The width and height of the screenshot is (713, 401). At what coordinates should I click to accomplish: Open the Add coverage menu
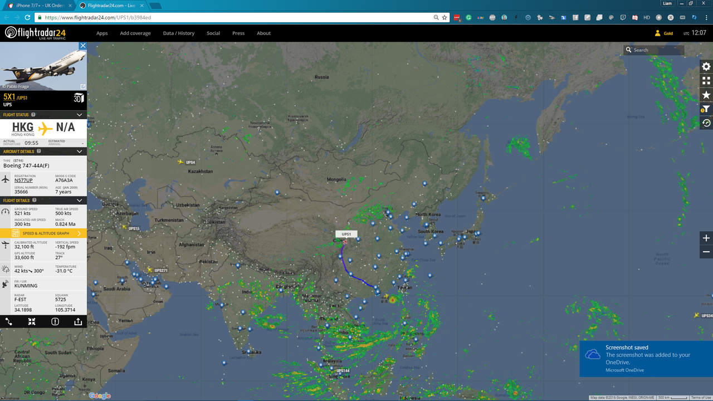(135, 33)
